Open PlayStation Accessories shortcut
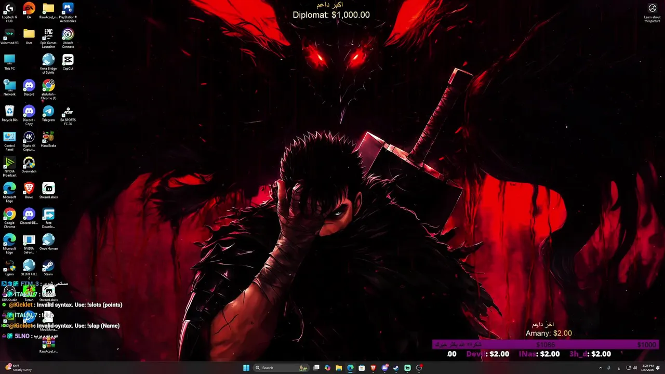 [68, 11]
